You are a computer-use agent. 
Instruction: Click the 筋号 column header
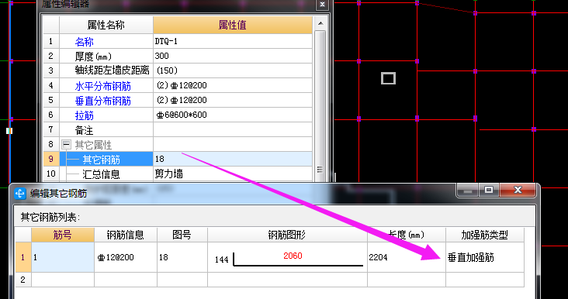pos(63,235)
